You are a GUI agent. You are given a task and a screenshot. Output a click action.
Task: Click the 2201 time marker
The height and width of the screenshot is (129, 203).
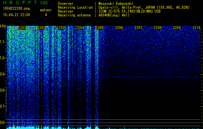point(22,28)
